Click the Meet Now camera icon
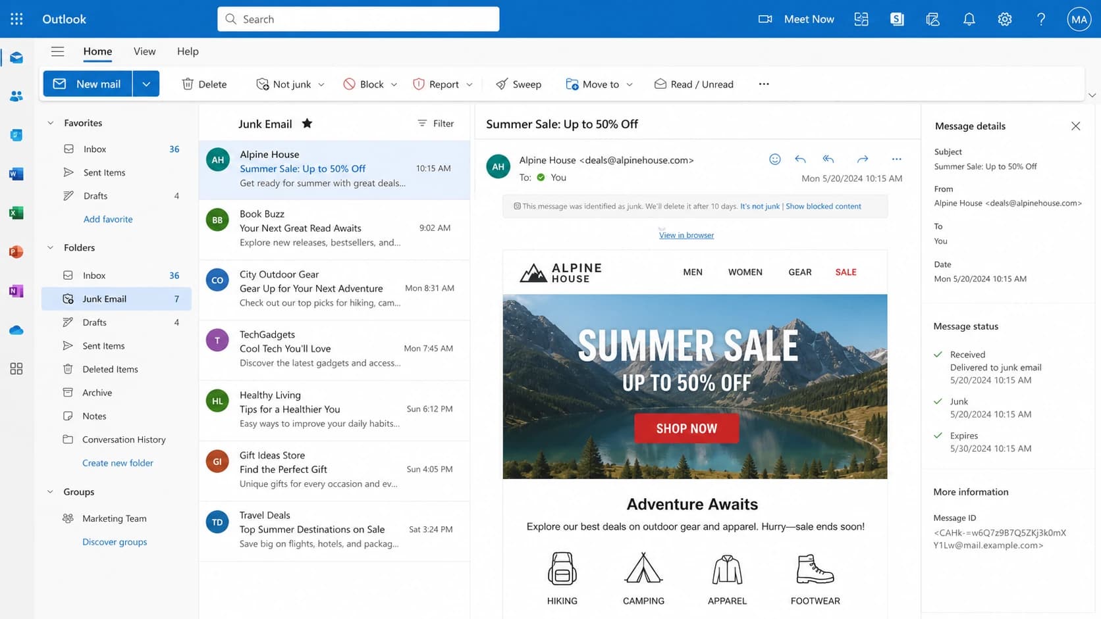The height and width of the screenshot is (619, 1101). point(765,19)
